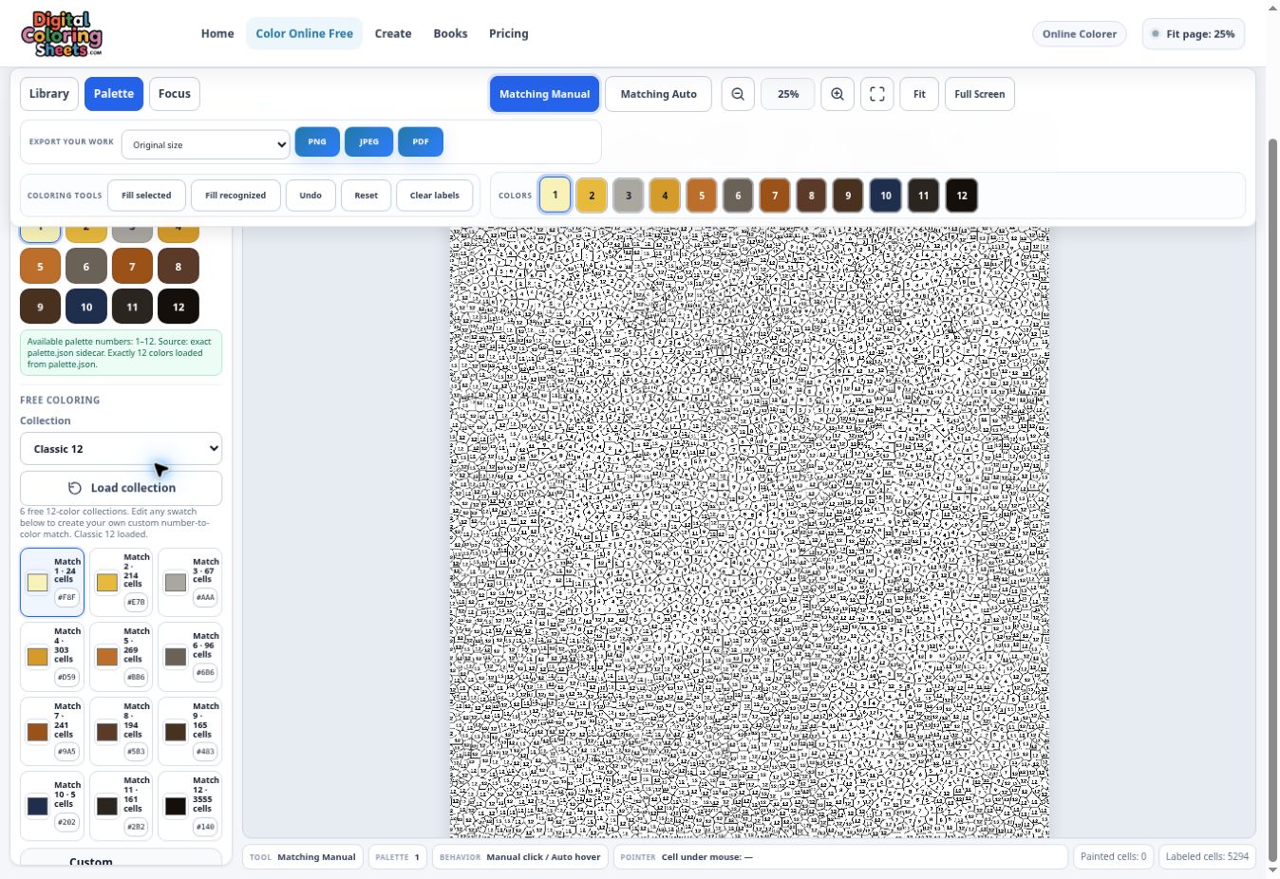Click the Load collection button
The height and width of the screenshot is (879, 1280).
tap(121, 488)
